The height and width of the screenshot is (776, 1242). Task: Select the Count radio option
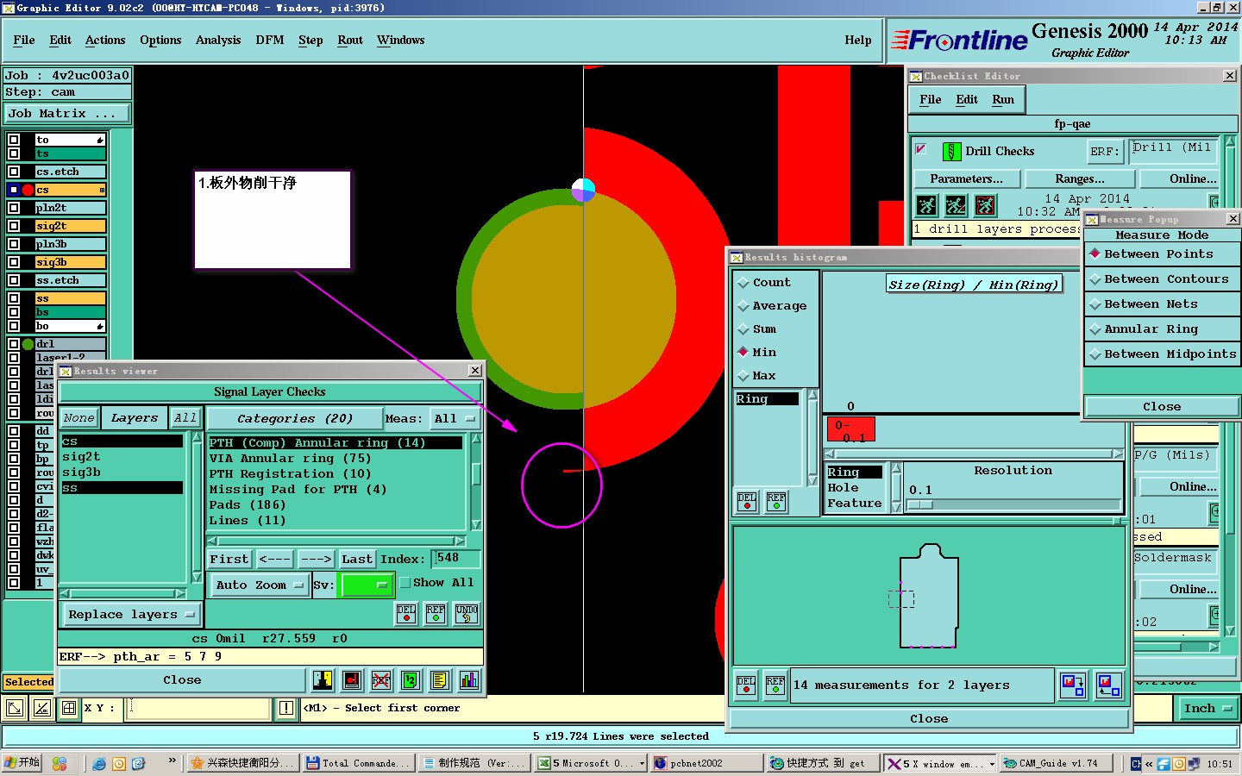[764, 283]
